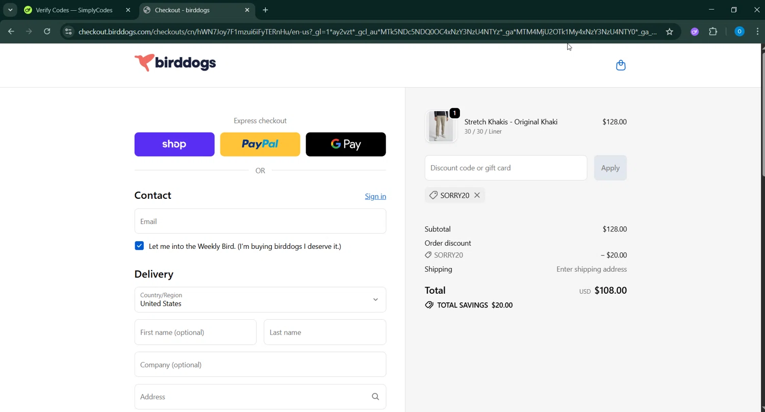Pay with the Shop Pay button

click(174, 144)
